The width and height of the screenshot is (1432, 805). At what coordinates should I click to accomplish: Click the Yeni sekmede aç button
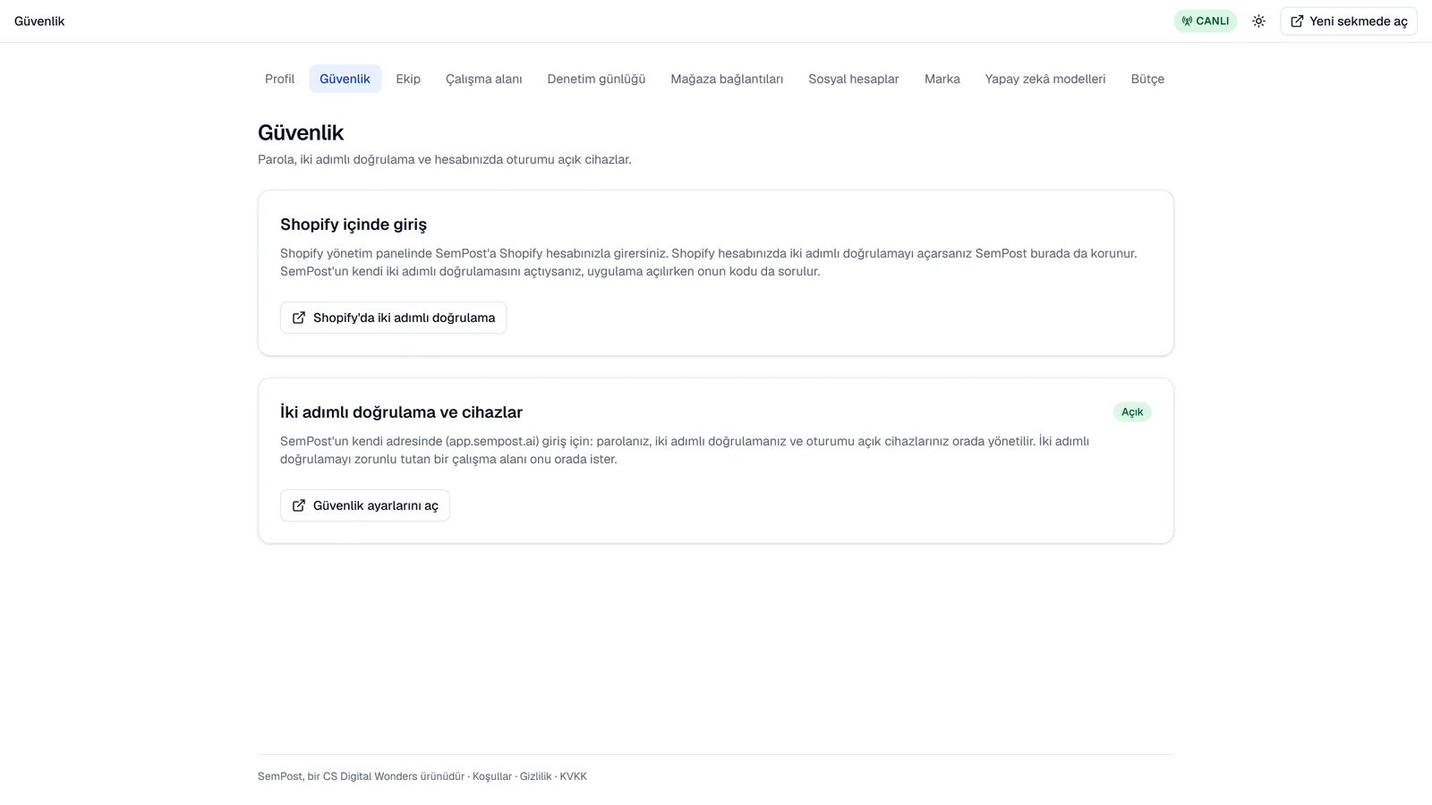click(x=1349, y=21)
